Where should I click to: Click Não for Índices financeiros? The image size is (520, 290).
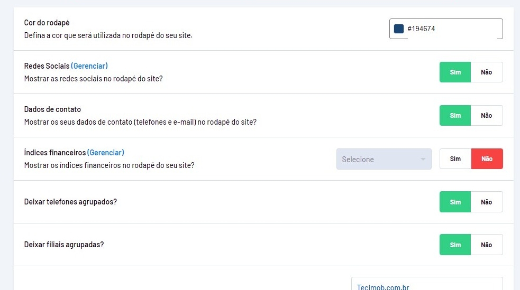click(487, 159)
